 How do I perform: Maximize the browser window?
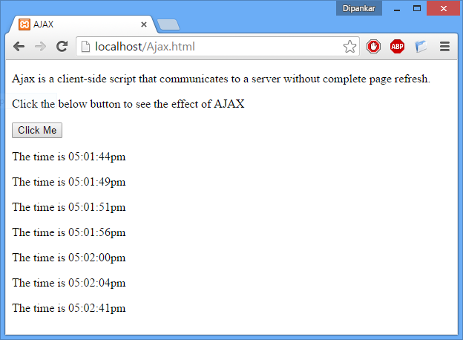417,9
